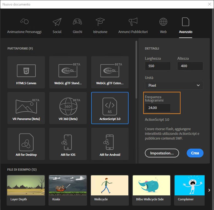Viewport: 214px width, 210px height.
Task: Click the Avanzato document icon
Action: pos(186,22)
